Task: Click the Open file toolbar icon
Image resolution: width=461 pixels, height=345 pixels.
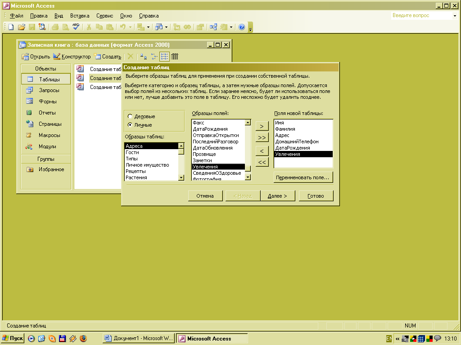Action: (x=22, y=27)
